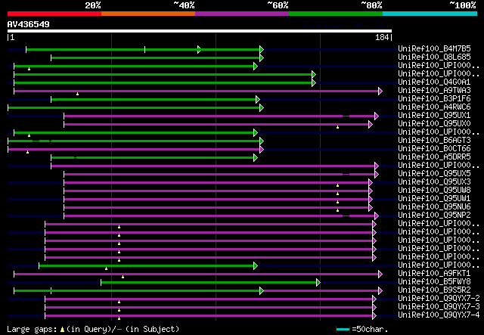This screenshot has width=484, height=335.
Task: Click the =50char. scale text
Action: 370,329
